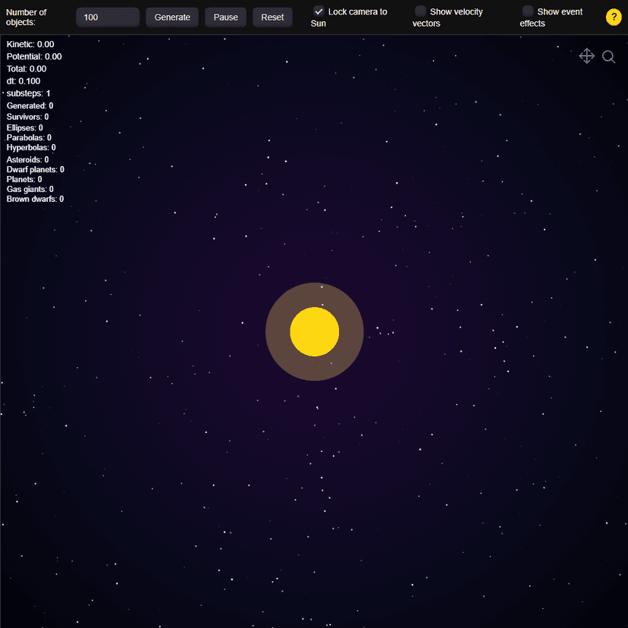Click the Asteroids counter

tap(25, 159)
